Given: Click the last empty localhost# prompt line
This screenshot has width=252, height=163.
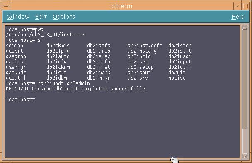Looking at the screenshot, I should coord(21,100).
